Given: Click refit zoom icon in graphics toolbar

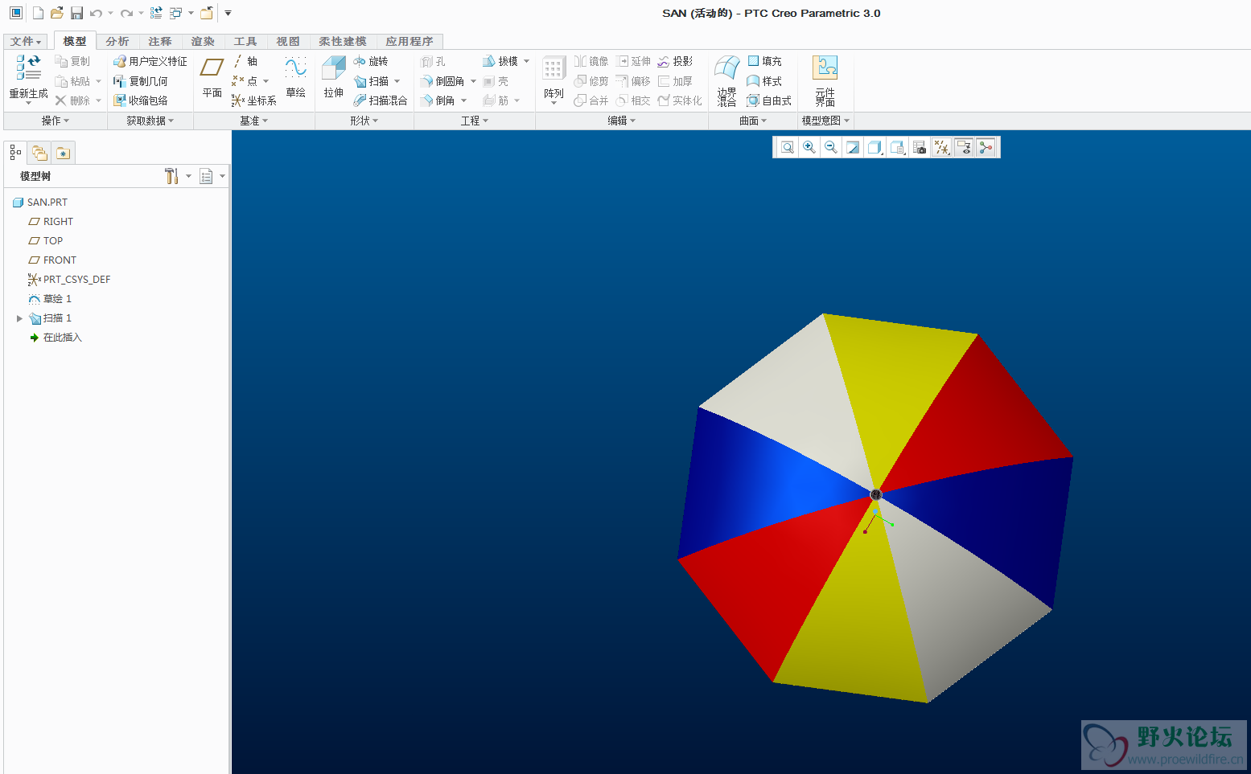Looking at the screenshot, I should click(x=788, y=147).
